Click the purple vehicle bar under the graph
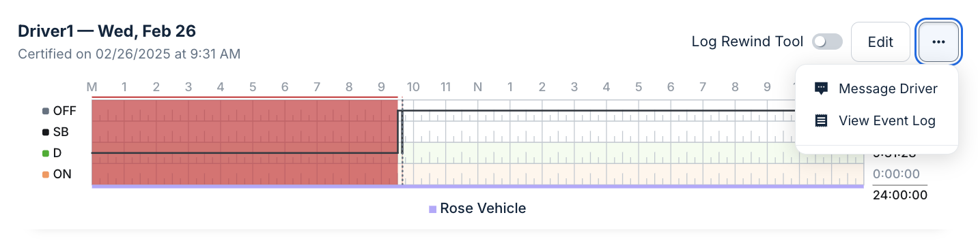Image resolution: width=978 pixels, height=245 pixels. (477, 186)
